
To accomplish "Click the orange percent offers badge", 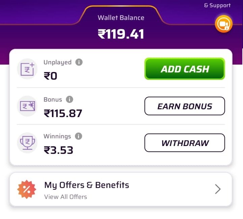I will pyautogui.click(x=27, y=189).
